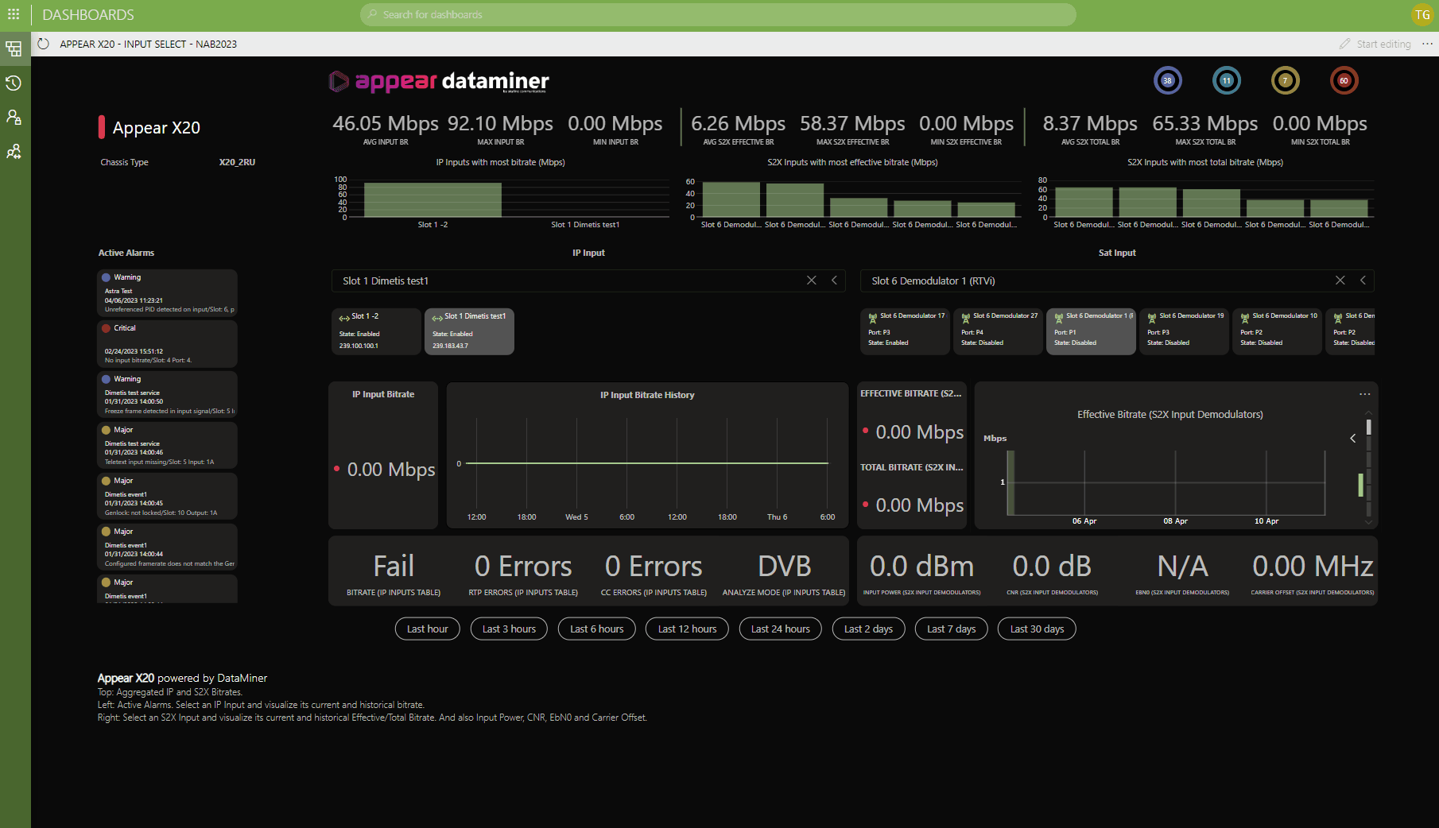This screenshot has width=1439, height=828.
Task: Select the Slot 6 Demodulator 1 card
Action: pos(1091,331)
